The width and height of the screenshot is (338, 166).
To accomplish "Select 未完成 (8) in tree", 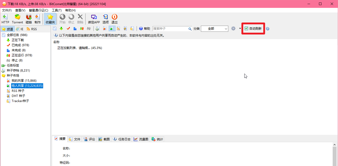I will (19, 50).
